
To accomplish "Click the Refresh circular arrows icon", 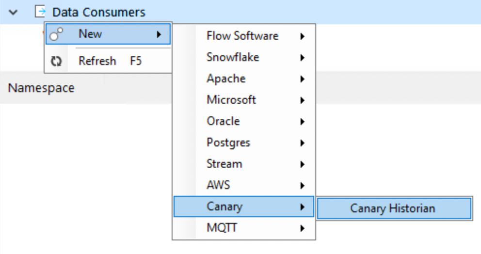I will (56, 61).
